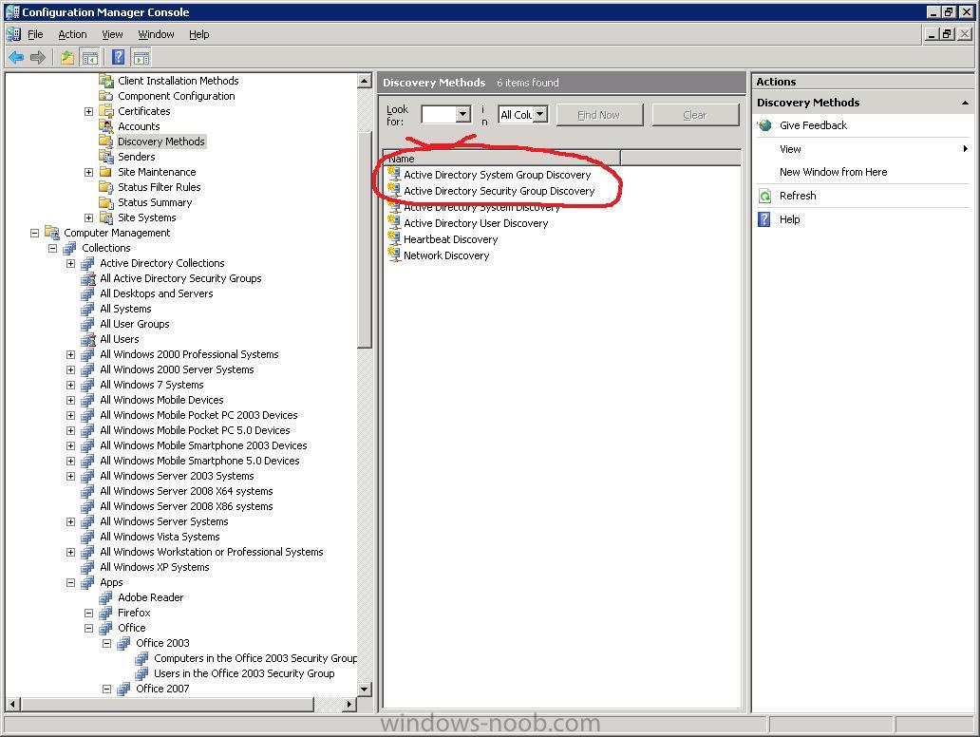Select All Desktops and Servers collection
980x737 pixels.
point(157,293)
